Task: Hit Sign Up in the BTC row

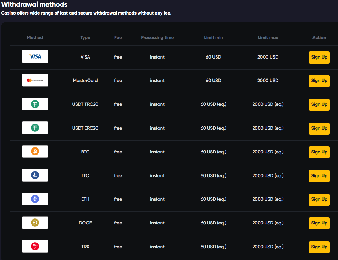Action: coord(319,152)
